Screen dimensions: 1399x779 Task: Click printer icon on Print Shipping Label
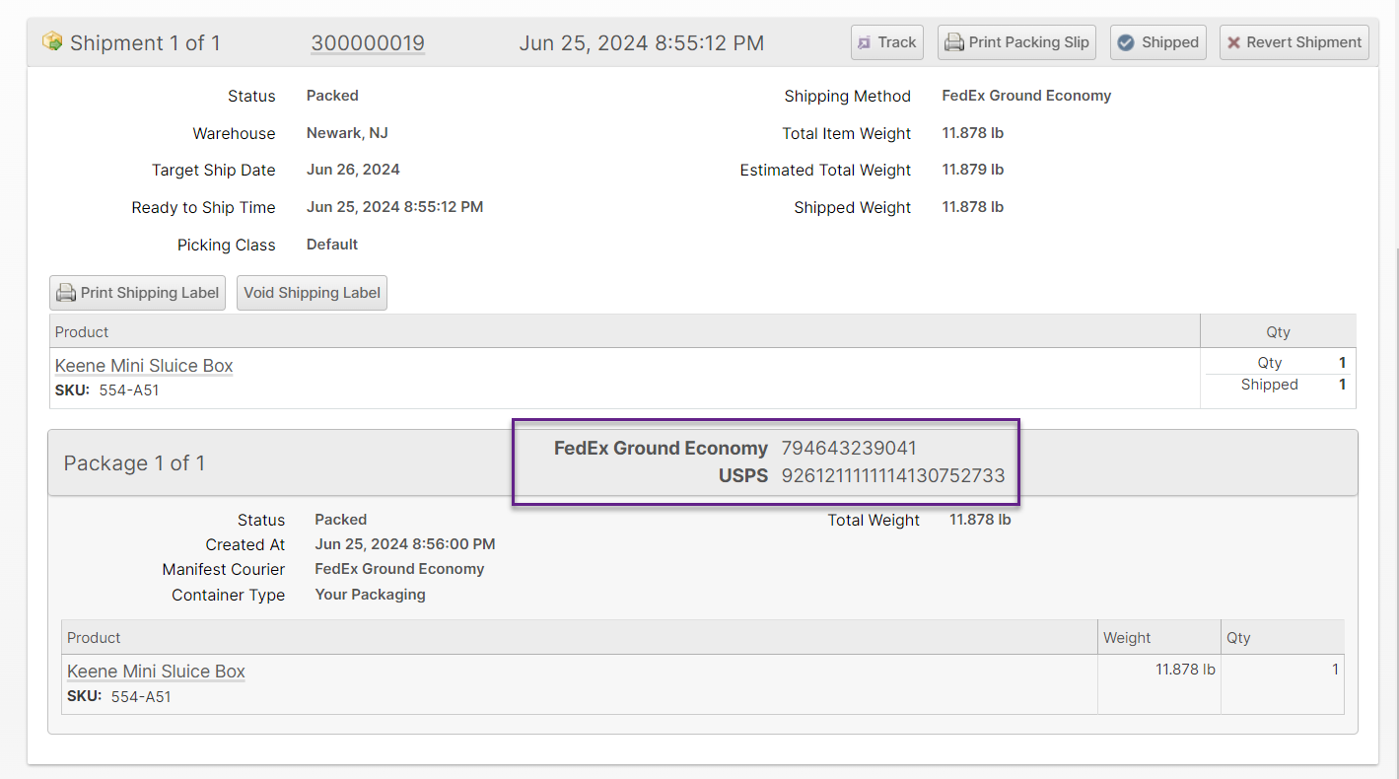click(66, 293)
